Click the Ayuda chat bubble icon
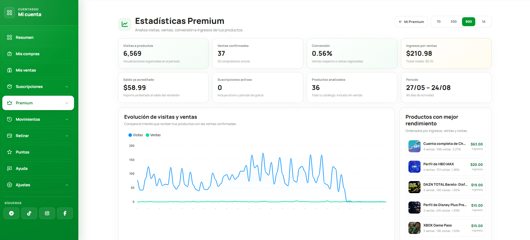 (x=10, y=168)
